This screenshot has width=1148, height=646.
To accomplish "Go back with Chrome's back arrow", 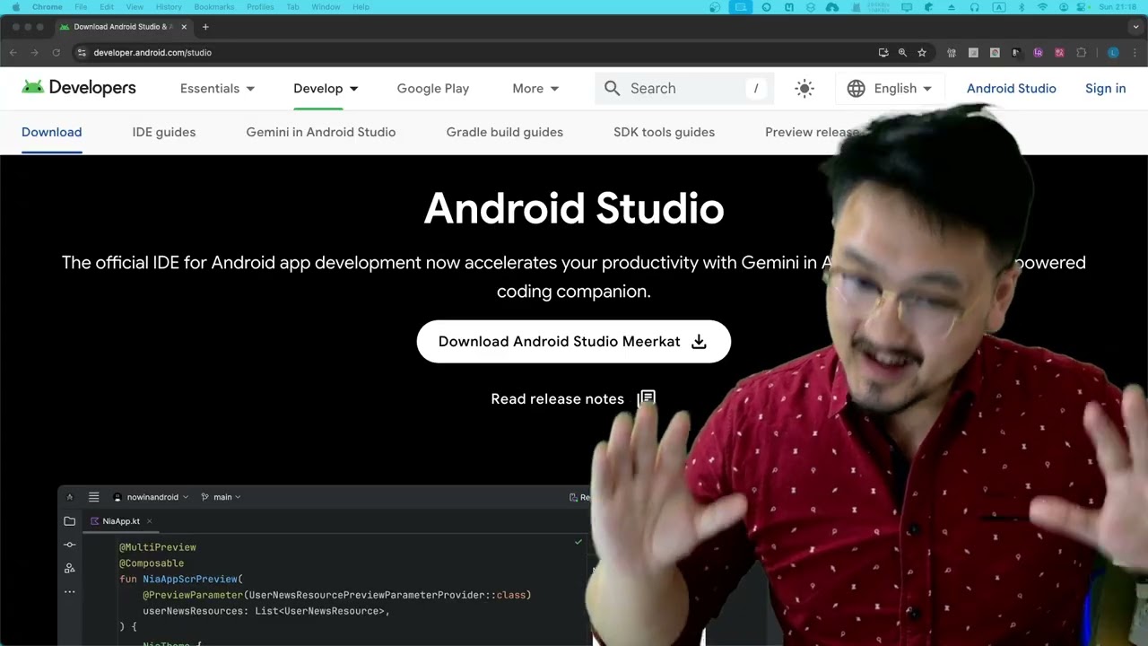I will 13,53.
